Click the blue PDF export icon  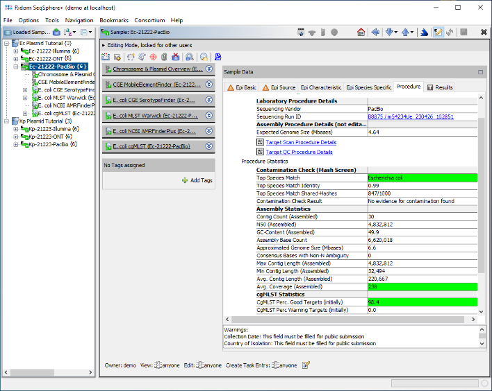point(218,57)
